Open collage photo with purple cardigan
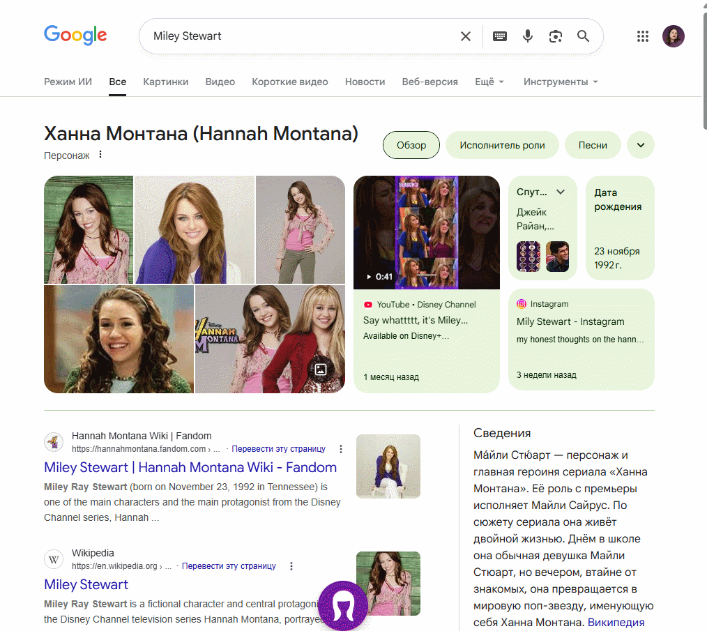This screenshot has width=707, height=631. pyautogui.click(x=195, y=229)
